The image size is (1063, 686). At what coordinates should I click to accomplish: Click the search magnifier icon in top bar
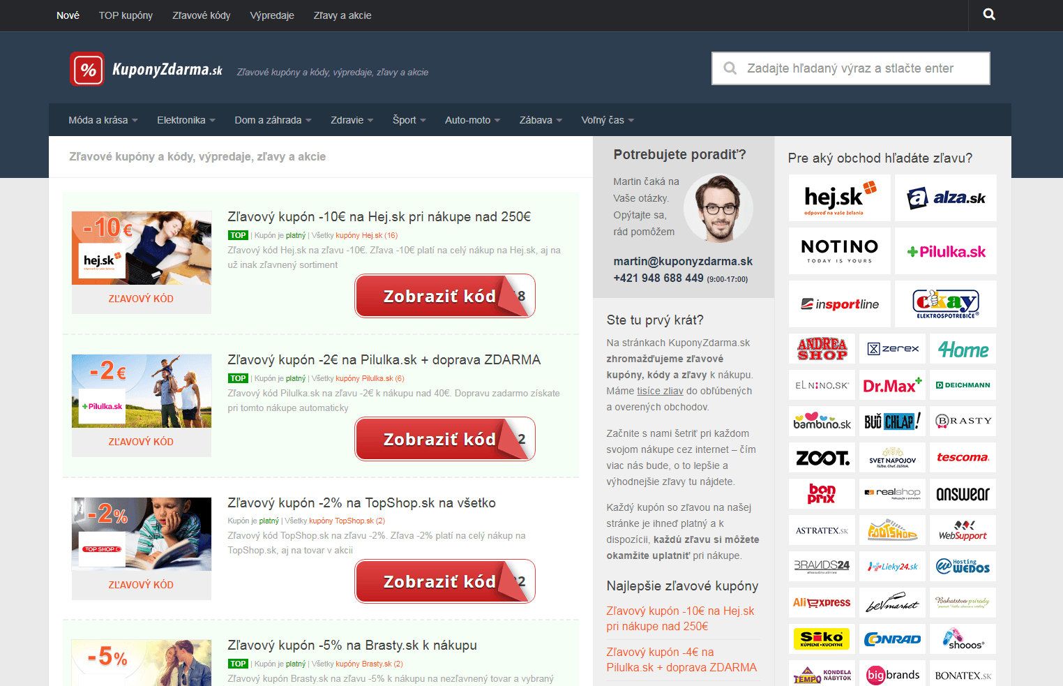tap(989, 15)
